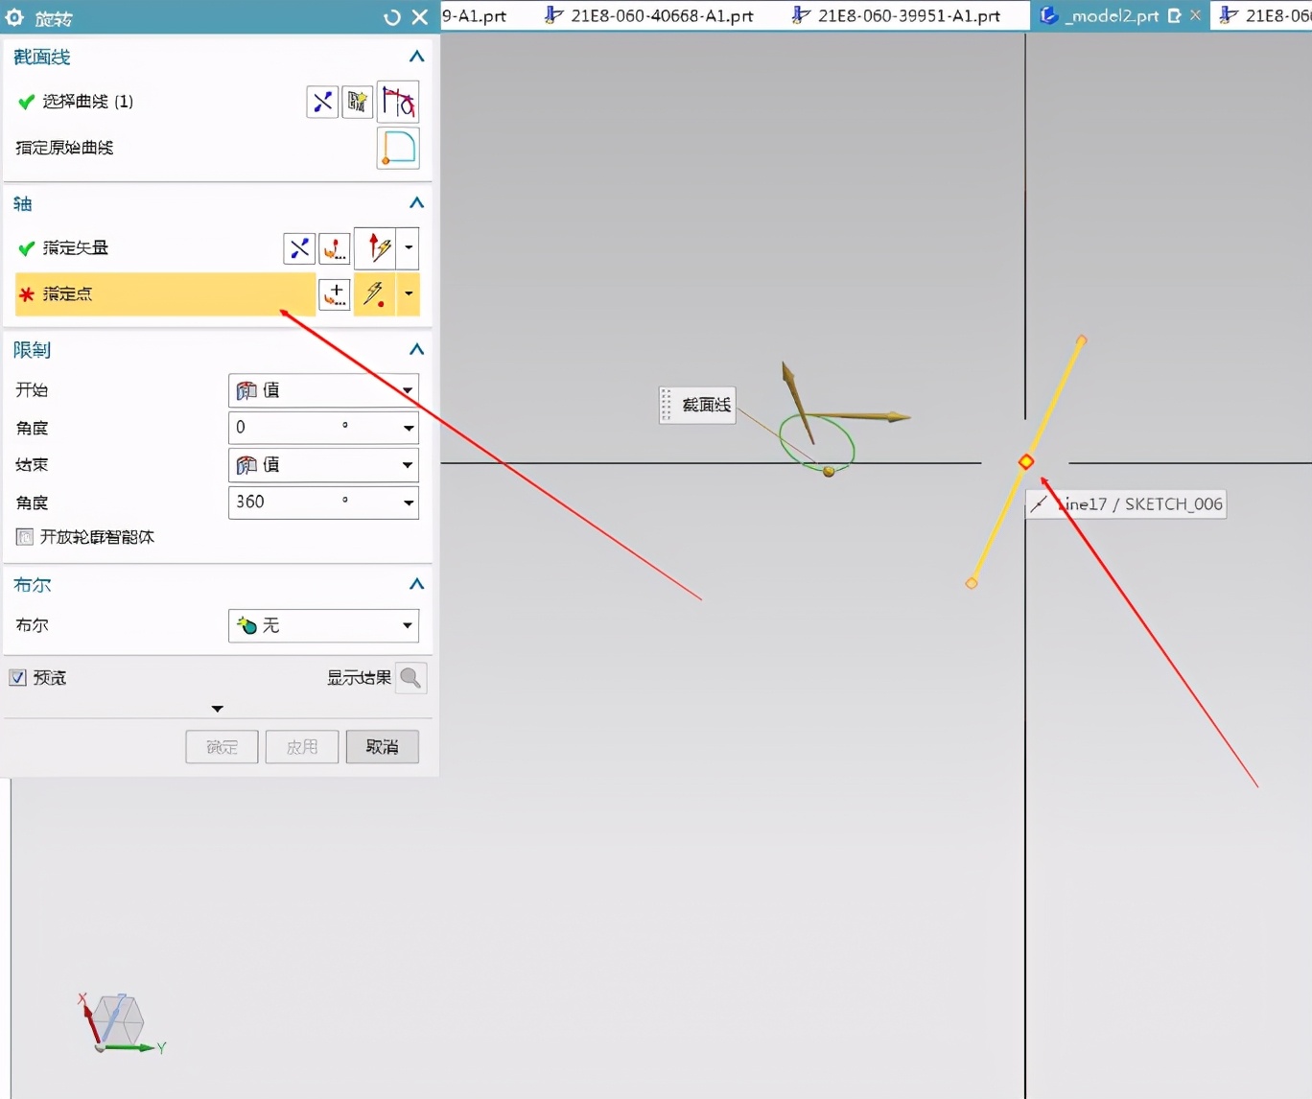Click the end angle field showing 360
1312x1099 pixels.
point(313,502)
